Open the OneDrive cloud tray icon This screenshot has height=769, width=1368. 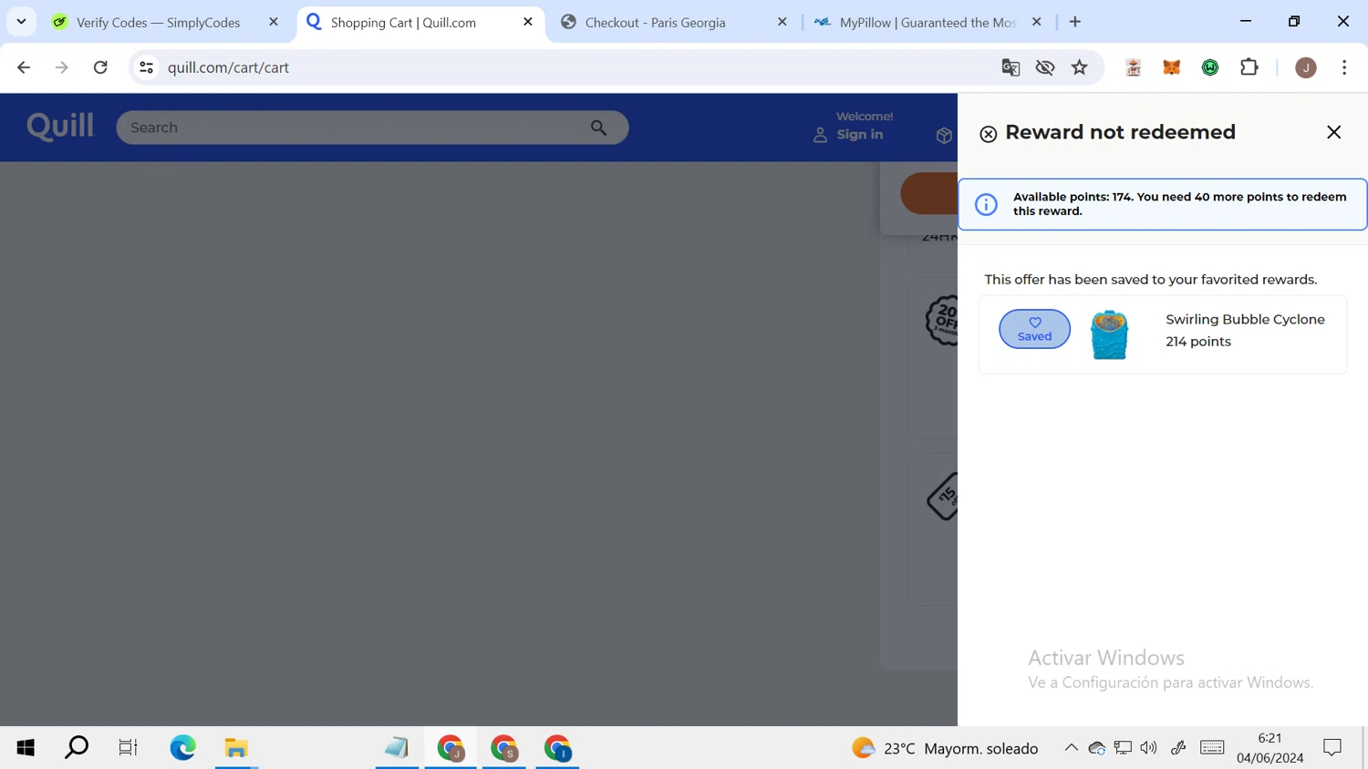point(1097,748)
